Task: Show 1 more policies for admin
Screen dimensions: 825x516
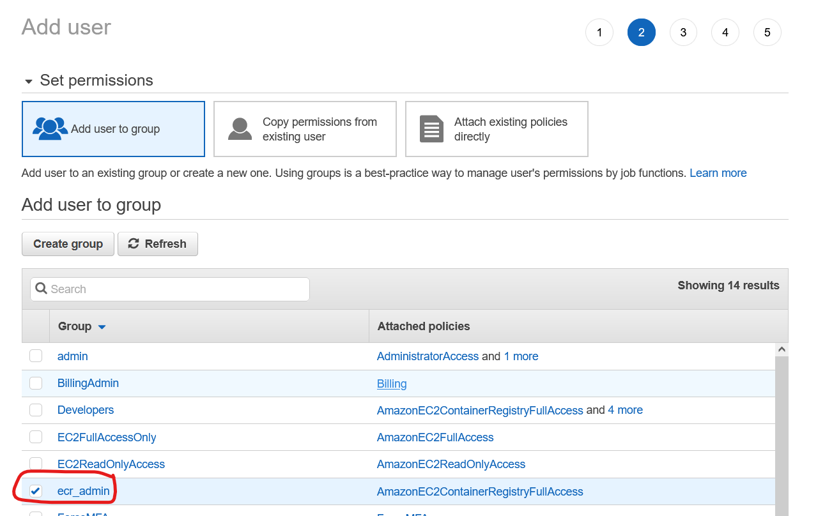Action: [x=521, y=356]
